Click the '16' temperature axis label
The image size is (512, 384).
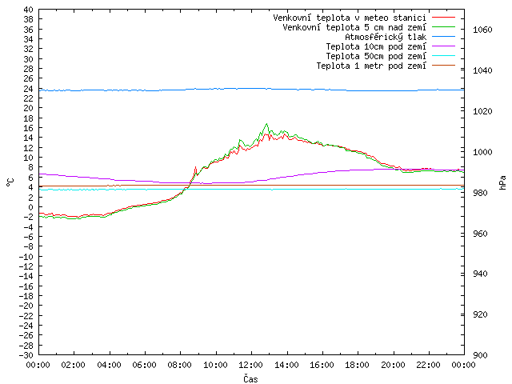pyautogui.click(x=29, y=128)
